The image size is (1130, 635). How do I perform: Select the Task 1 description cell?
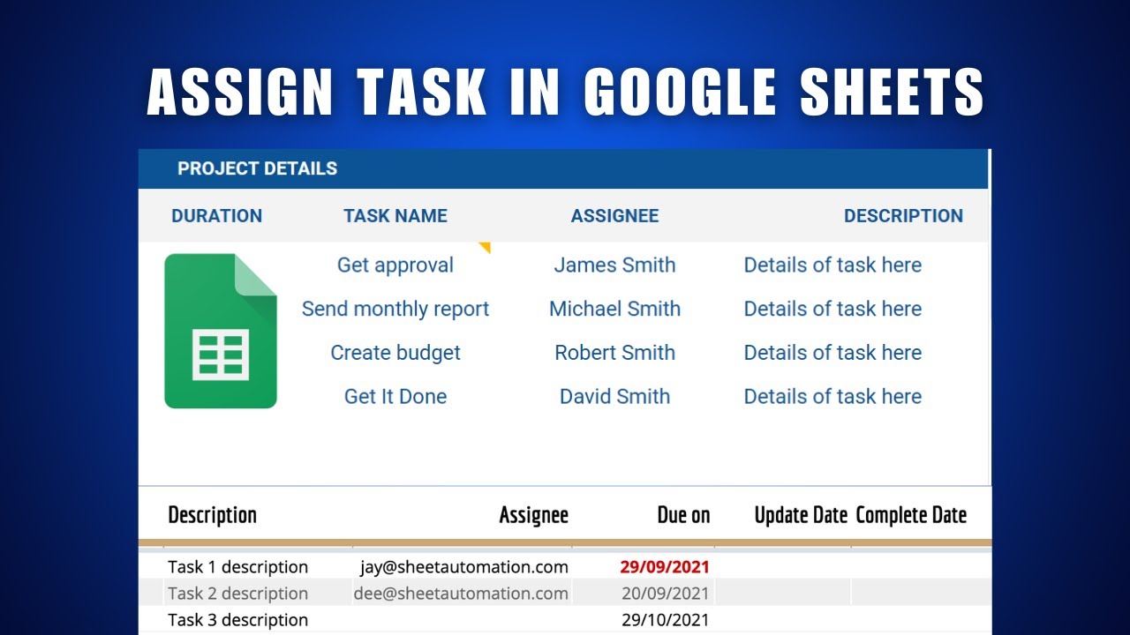tap(237, 567)
